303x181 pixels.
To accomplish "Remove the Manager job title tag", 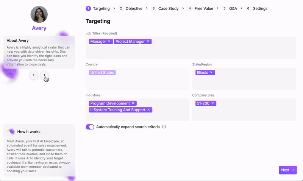I will (x=109, y=42).
